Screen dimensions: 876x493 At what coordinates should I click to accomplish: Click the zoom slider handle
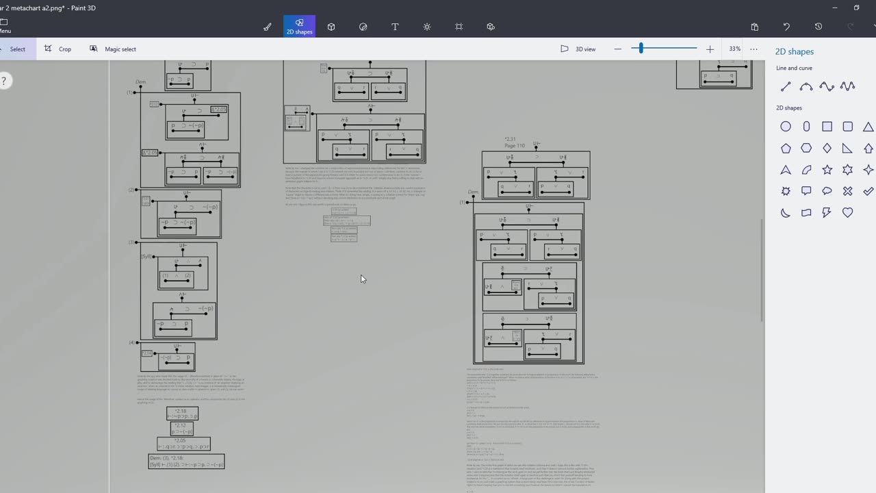point(641,49)
